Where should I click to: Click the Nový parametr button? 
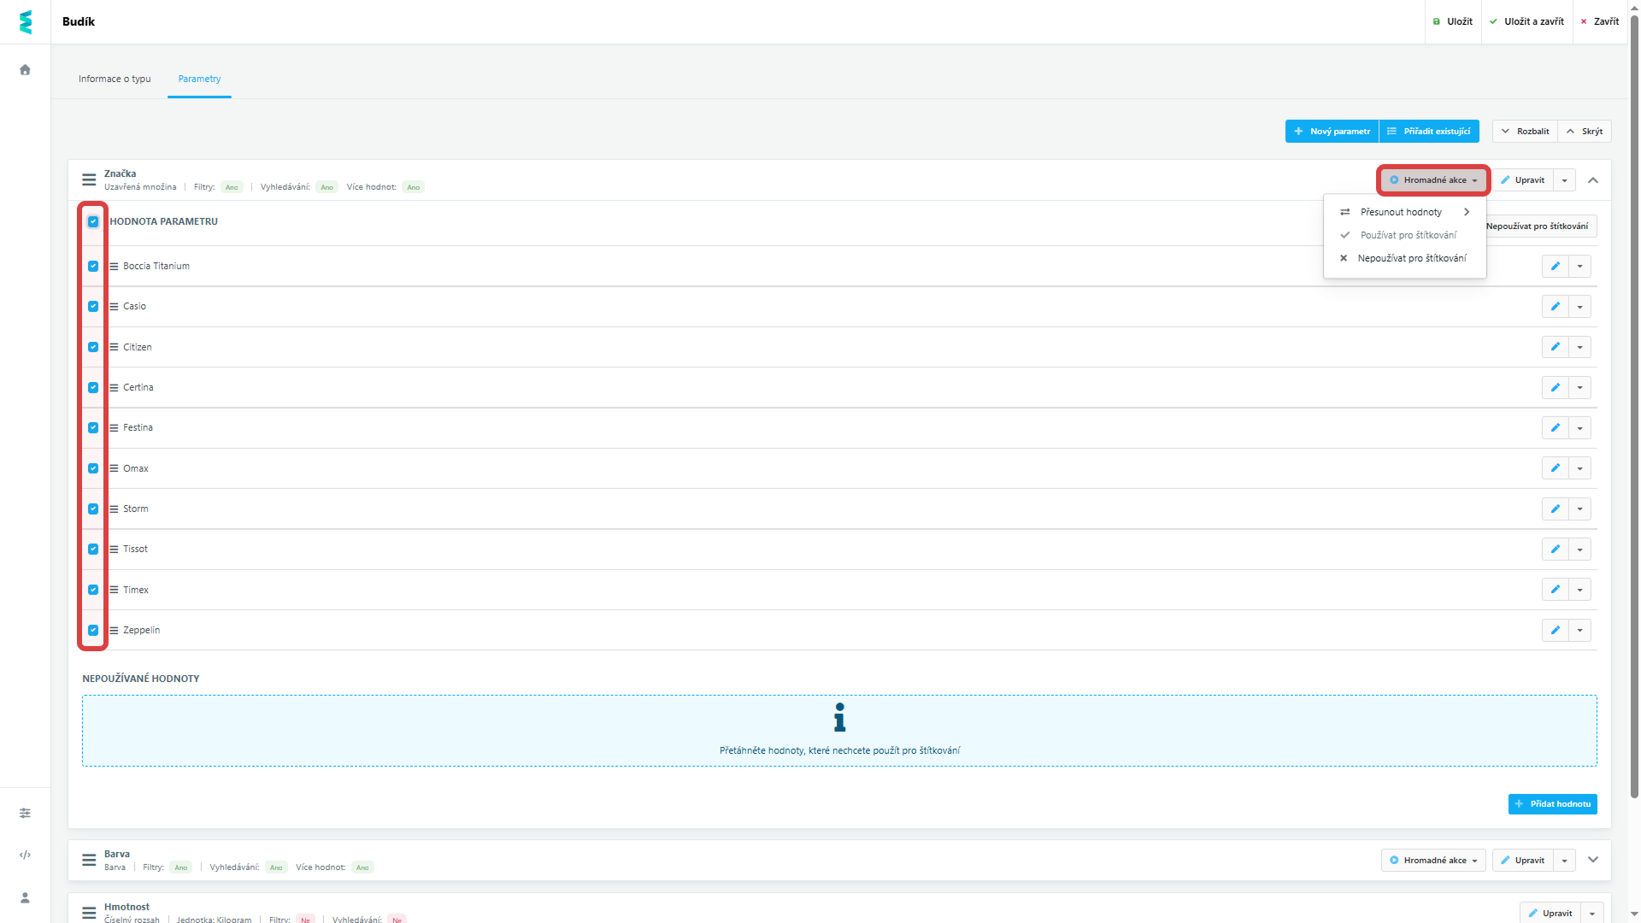coord(1332,132)
